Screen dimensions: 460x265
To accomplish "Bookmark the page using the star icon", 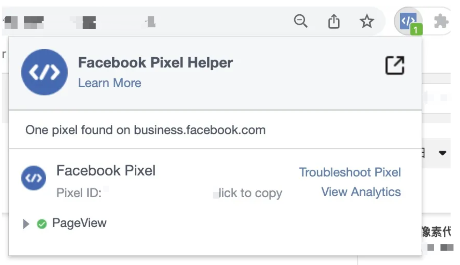I will (x=367, y=22).
